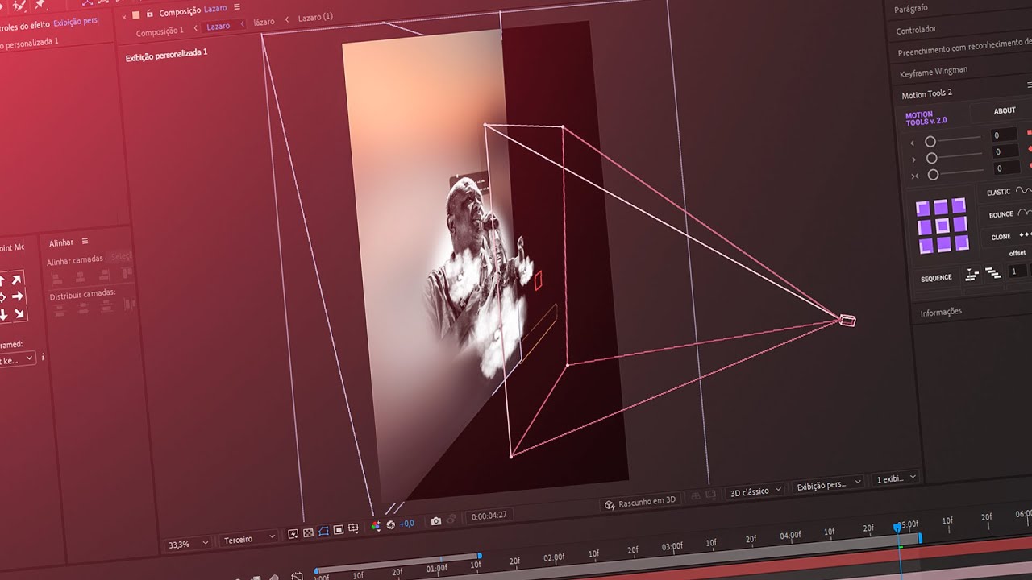
Task: Toggle the transparency grid icon
Action: [308, 532]
